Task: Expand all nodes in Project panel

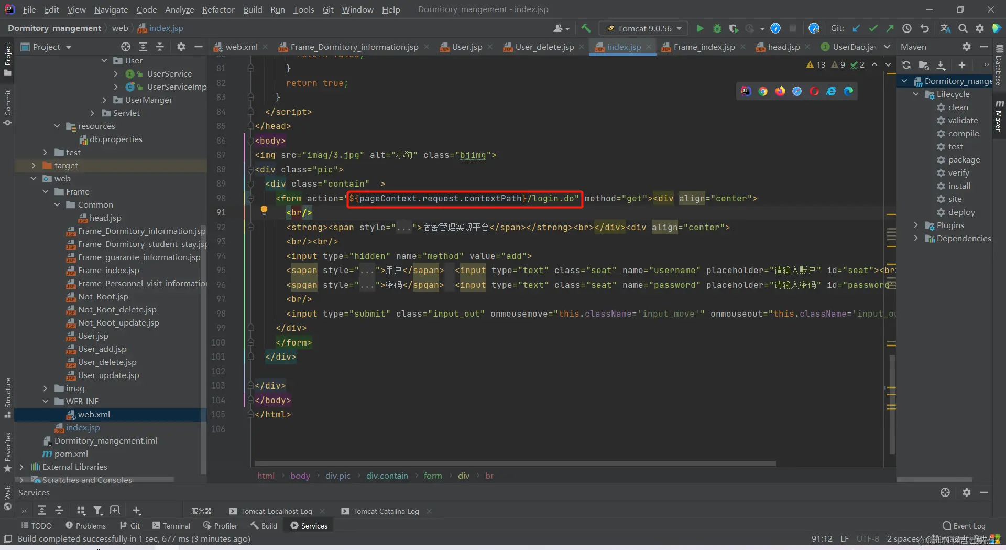Action: 143,47
